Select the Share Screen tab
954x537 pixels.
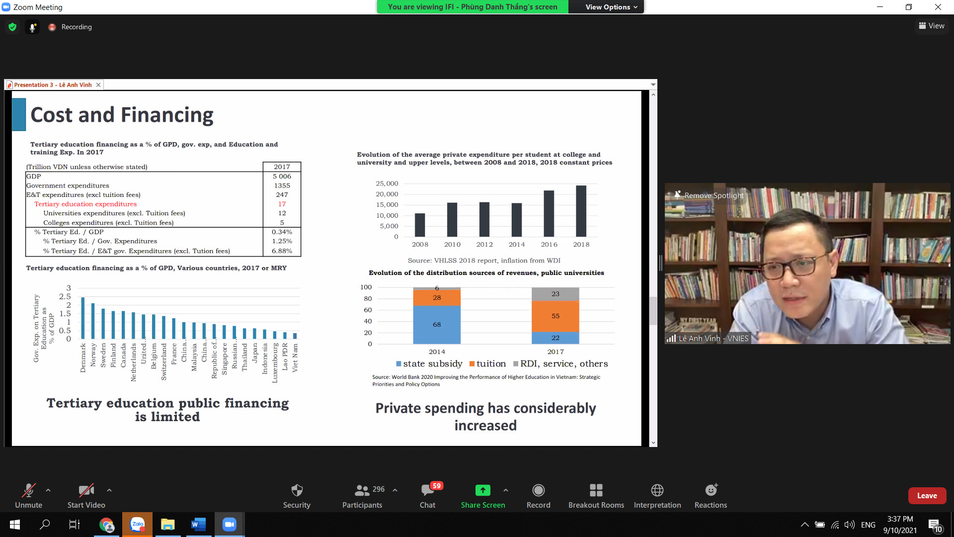click(x=483, y=496)
